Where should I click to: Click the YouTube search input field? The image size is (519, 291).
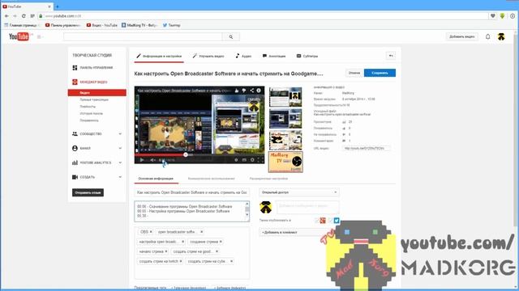pyautogui.click(x=143, y=37)
